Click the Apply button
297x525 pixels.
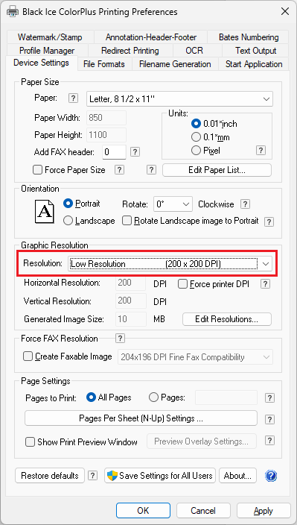[264, 510]
